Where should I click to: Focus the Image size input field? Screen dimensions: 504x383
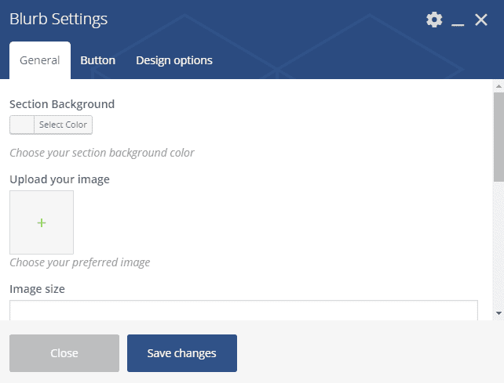point(243,310)
